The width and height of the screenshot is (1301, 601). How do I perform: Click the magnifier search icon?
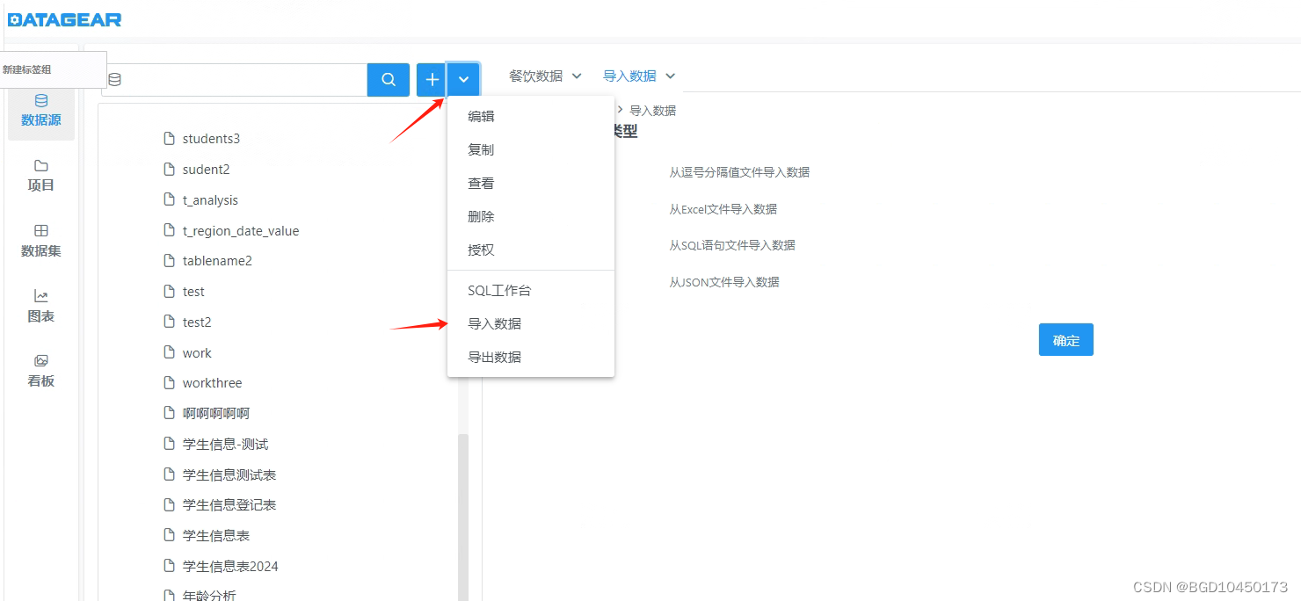[x=388, y=79]
